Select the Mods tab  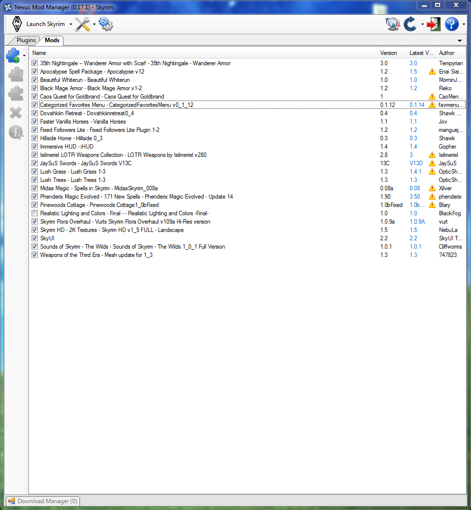click(52, 40)
